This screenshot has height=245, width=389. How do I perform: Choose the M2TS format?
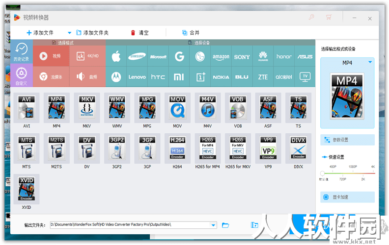56,148
